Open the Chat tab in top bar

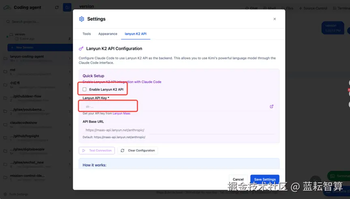point(251,8)
